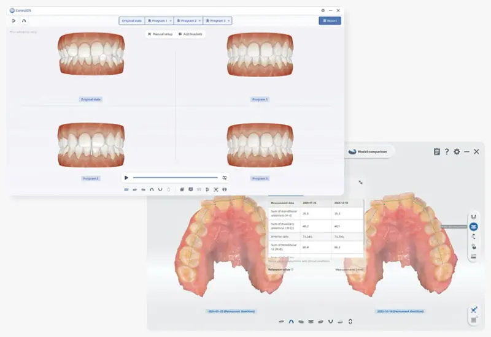Click the fourth icon in right side panel
This screenshot has width=491, height=337.
[473, 247]
